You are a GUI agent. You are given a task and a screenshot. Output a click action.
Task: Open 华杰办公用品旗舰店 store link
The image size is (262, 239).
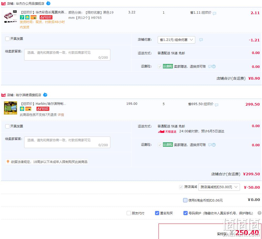click(x=30, y=3)
